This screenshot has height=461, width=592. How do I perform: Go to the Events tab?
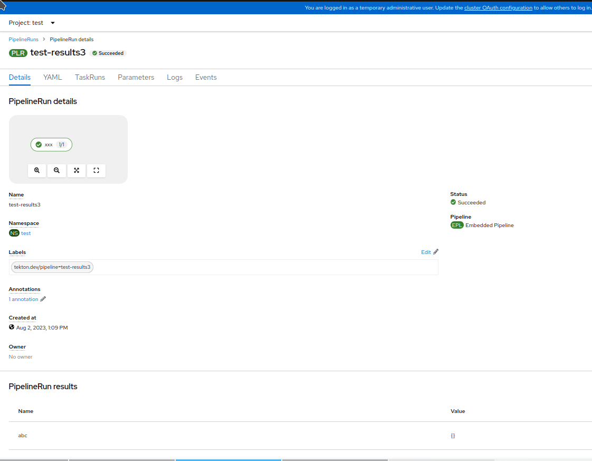(206, 77)
